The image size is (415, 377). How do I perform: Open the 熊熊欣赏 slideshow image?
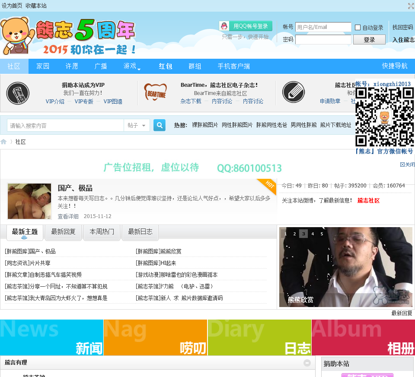coord(346,267)
